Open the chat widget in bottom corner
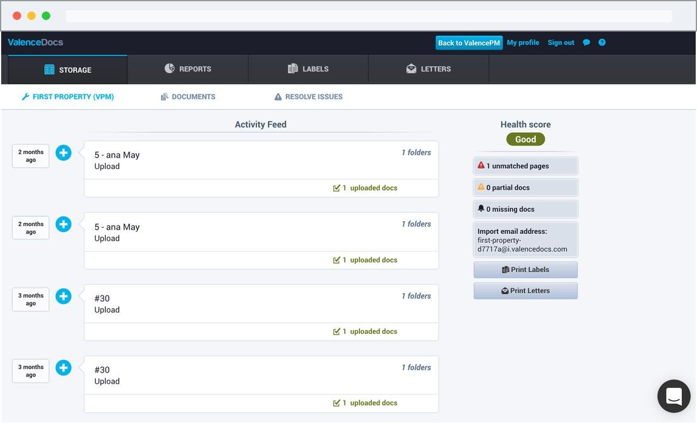697x423 pixels. (673, 396)
